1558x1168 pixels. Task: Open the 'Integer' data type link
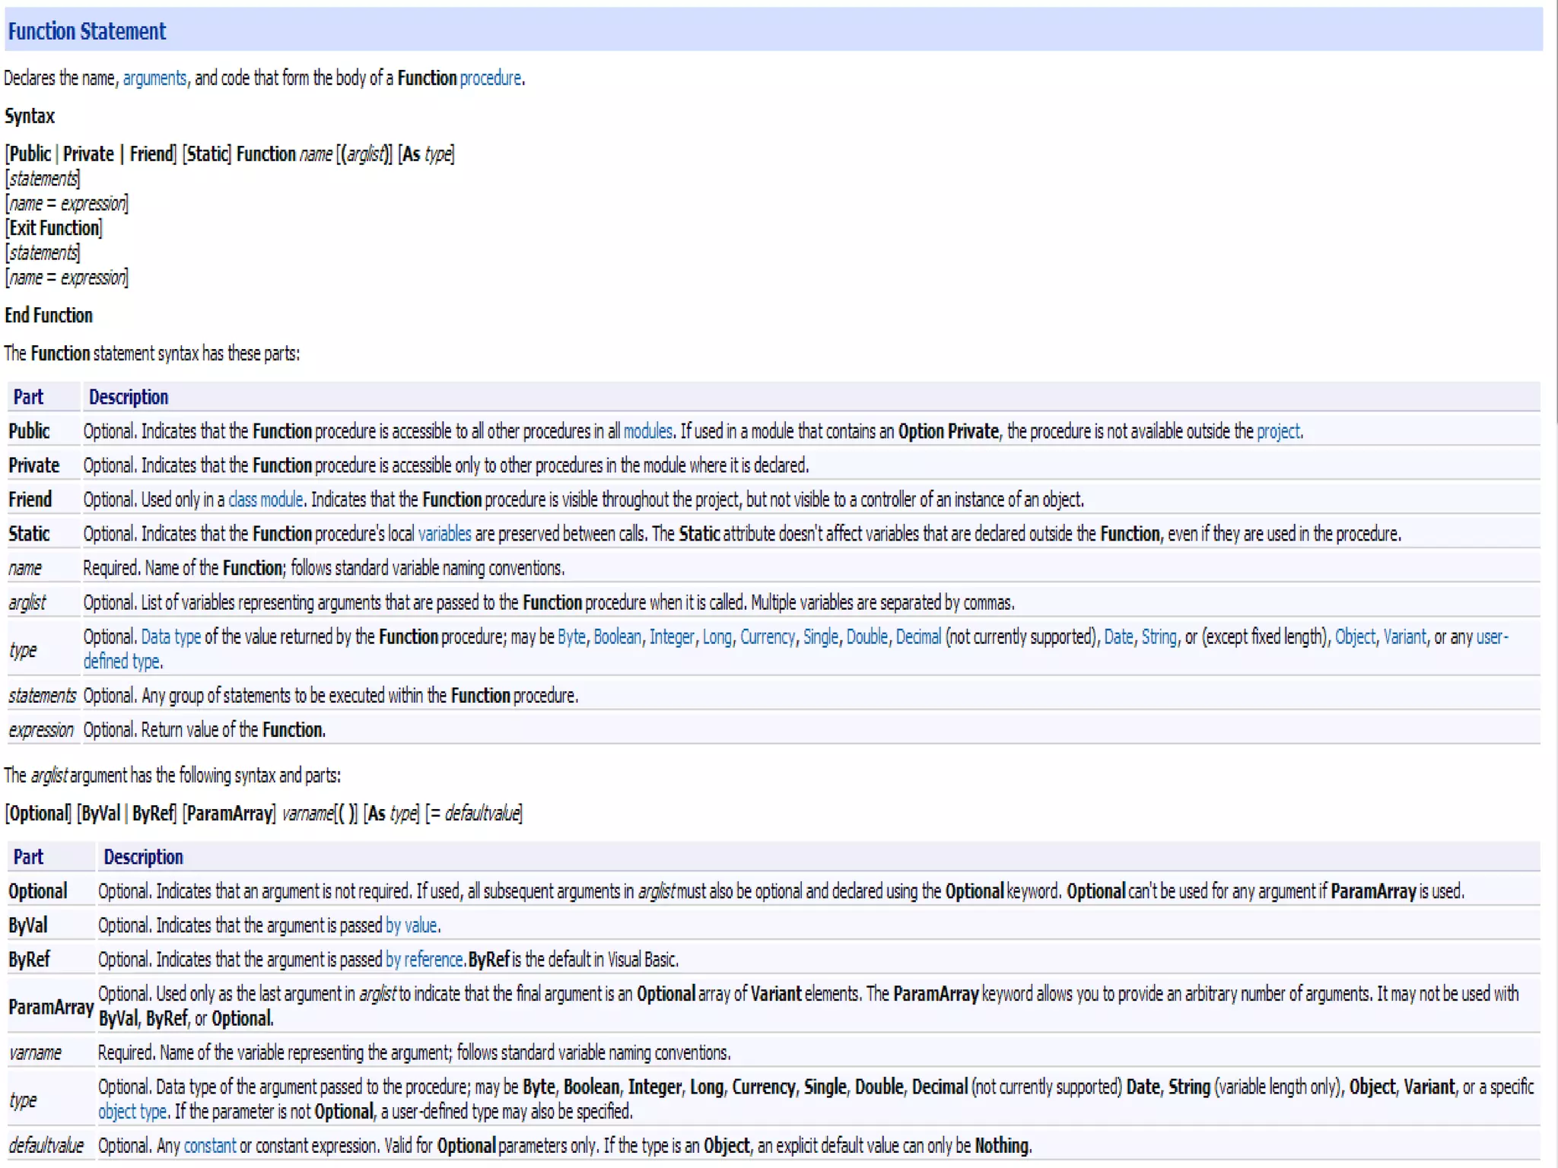(672, 636)
